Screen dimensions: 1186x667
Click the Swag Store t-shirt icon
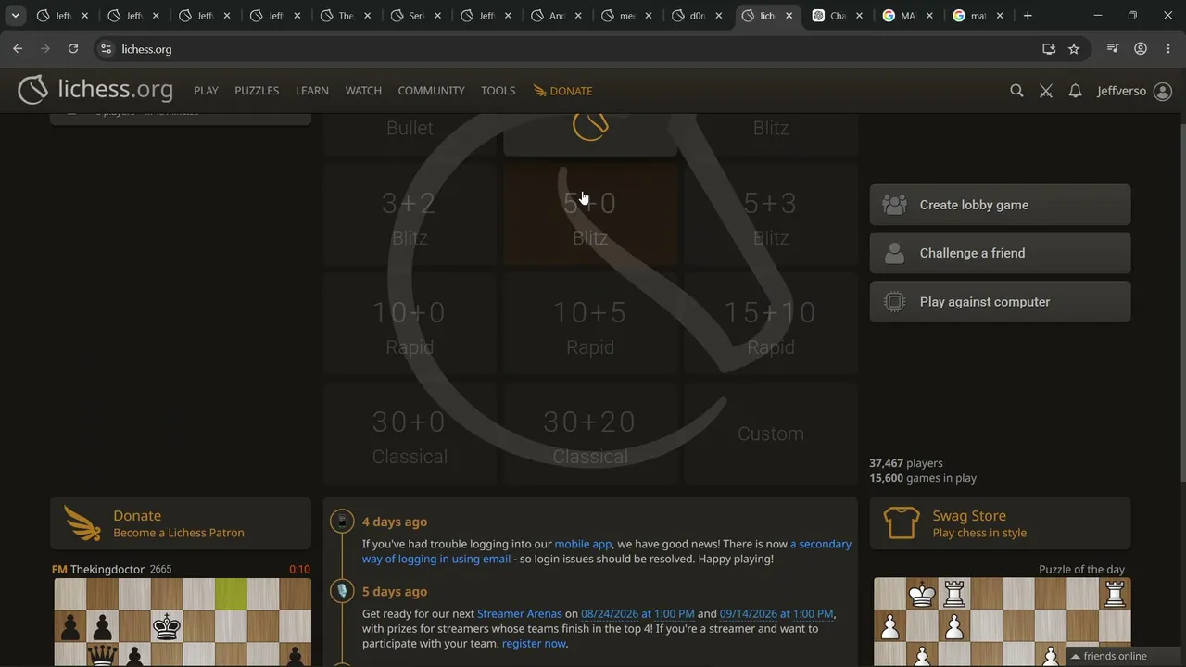tap(902, 523)
